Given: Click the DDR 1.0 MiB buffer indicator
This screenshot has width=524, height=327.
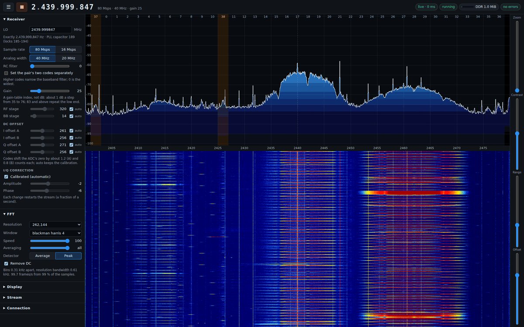Looking at the screenshot, I should (479, 7).
